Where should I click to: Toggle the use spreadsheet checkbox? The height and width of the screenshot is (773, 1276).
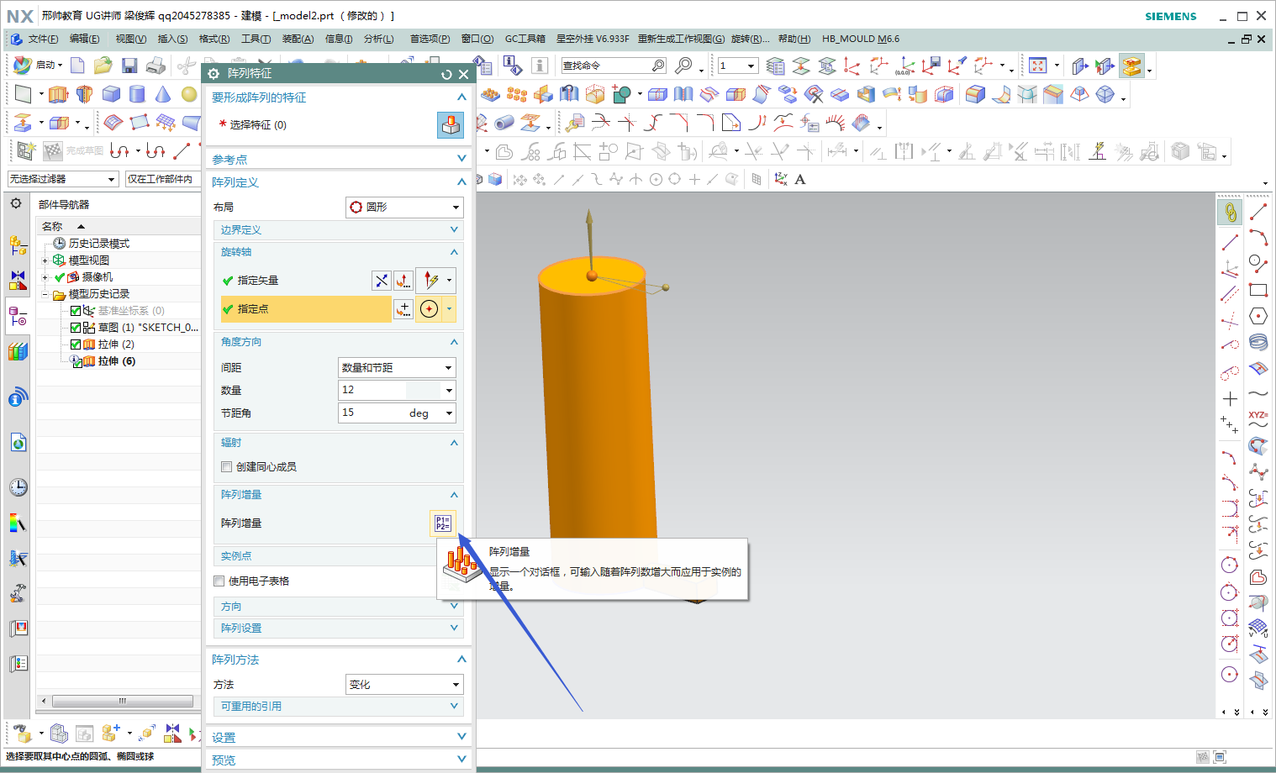[x=219, y=581]
